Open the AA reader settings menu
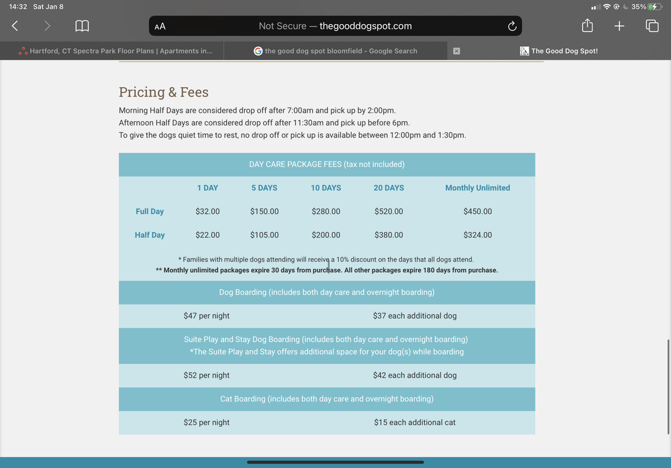Image resolution: width=671 pixels, height=468 pixels. [x=160, y=27]
